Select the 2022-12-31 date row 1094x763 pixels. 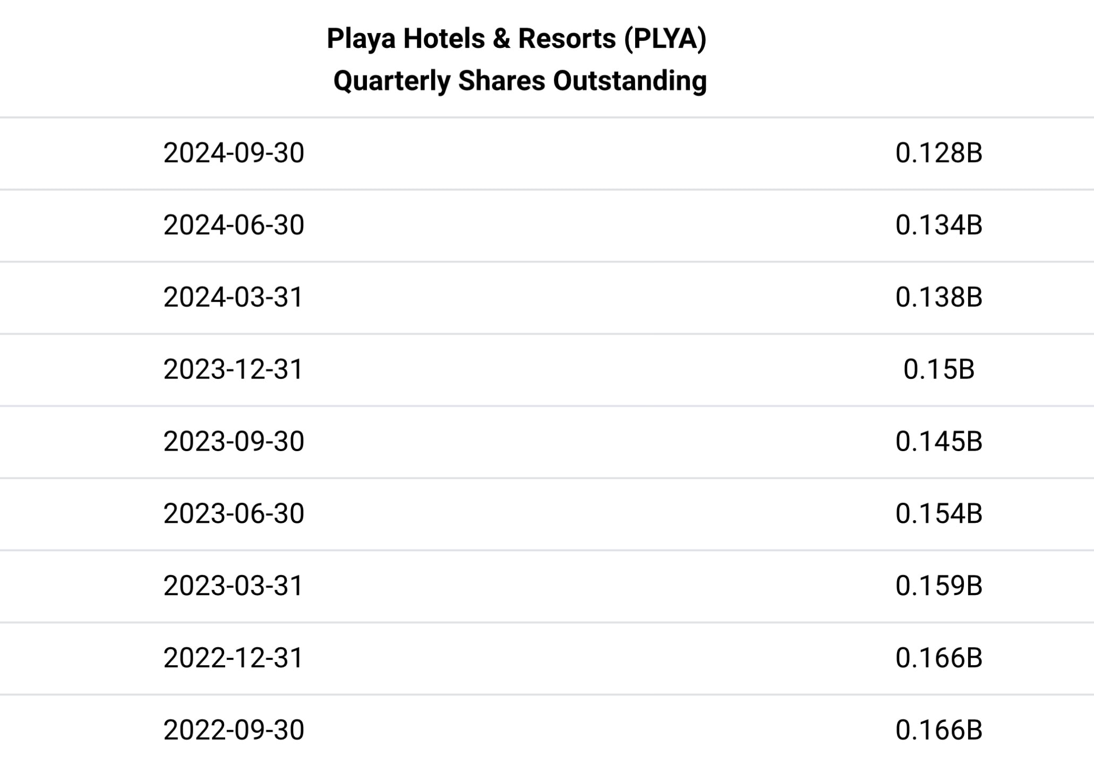click(x=233, y=658)
